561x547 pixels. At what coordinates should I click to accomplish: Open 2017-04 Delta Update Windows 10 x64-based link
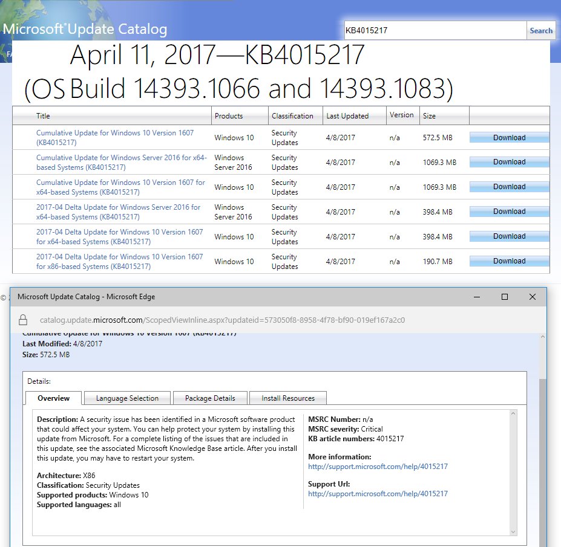pos(119,236)
